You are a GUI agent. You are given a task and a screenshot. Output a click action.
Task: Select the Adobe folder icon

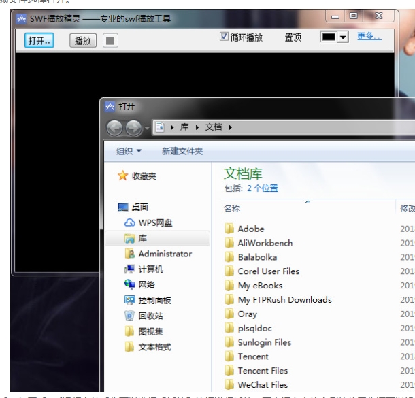click(x=229, y=229)
